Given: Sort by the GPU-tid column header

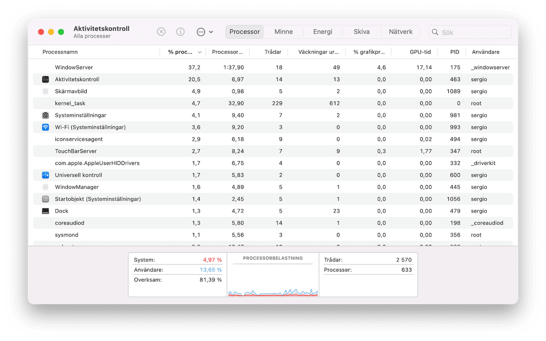Looking at the screenshot, I should tap(421, 52).
